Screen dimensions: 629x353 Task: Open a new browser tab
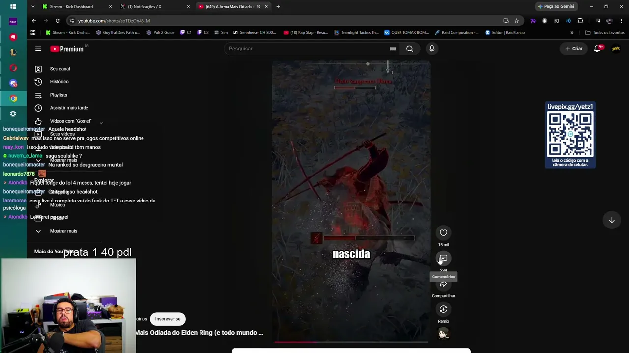[278, 7]
